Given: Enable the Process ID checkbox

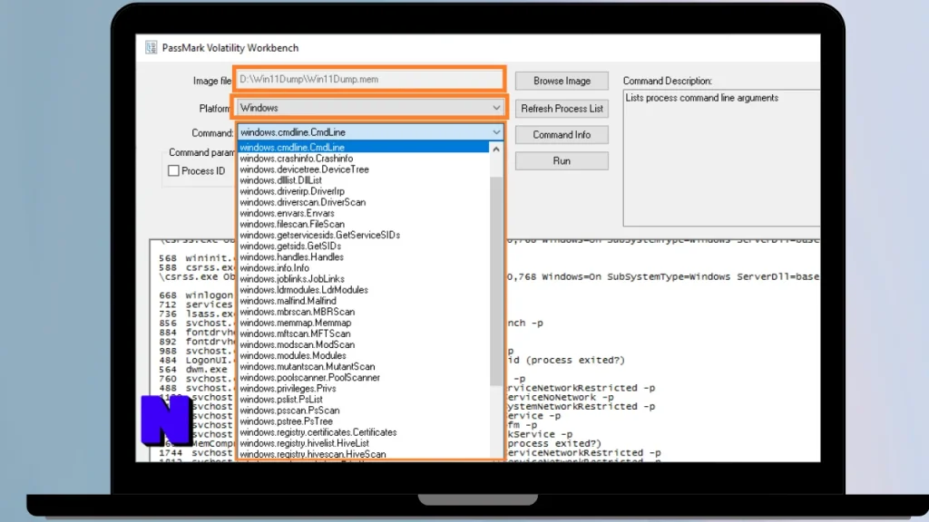Looking at the screenshot, I should point(173,171).
